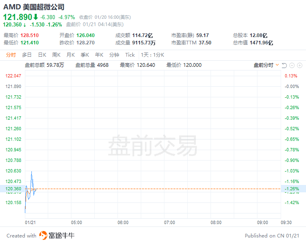Switch to the Tick tab
The image size is (306, 244).
coord(130,55)
